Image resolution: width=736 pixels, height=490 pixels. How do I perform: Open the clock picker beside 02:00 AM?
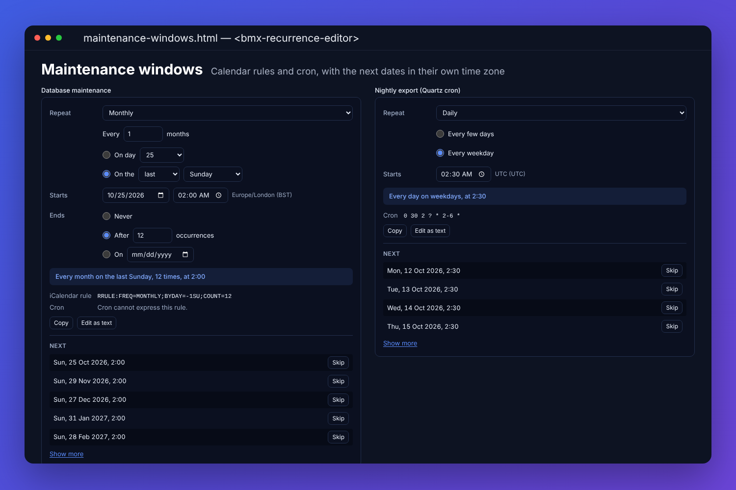point(219,195)
